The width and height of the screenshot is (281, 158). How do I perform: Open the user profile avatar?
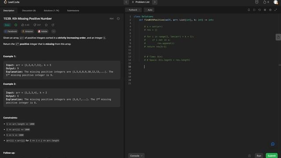[276, 2]
